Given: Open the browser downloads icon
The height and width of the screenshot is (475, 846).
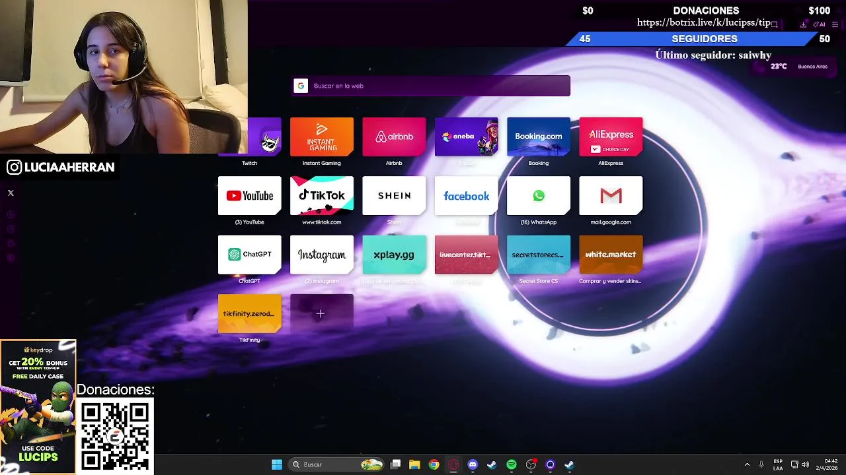Looking at the screenshot, I should tap(804, 24).
